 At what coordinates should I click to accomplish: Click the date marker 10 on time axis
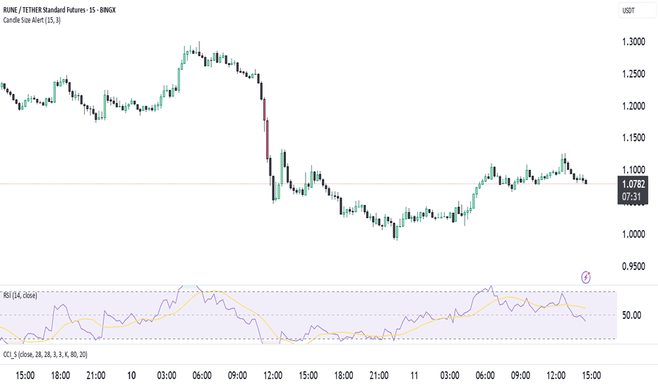click(131, 375)
